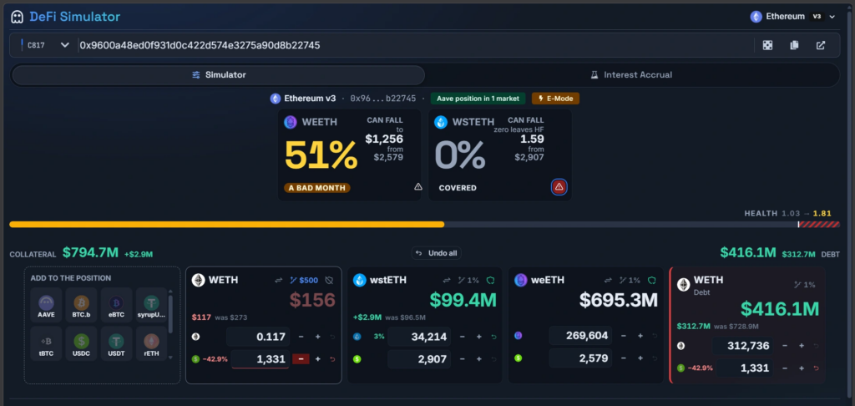Screen dimensions: 855x406
Task: Add AAVE token to the position
Action: pyautogui.click(x=47, y=304)
